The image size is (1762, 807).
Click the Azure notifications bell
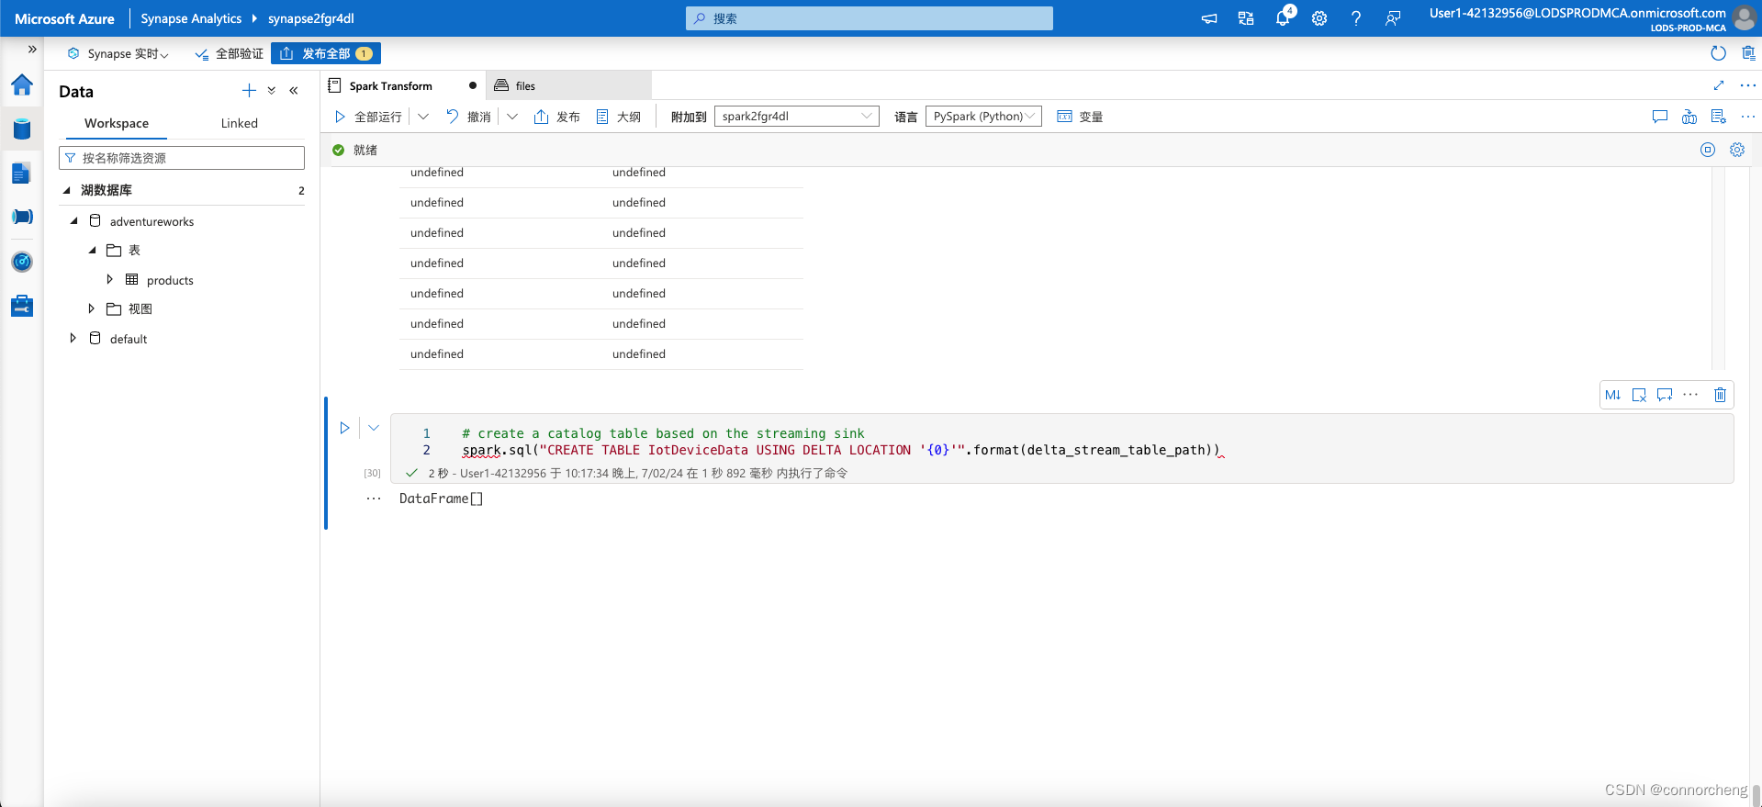1283,17
